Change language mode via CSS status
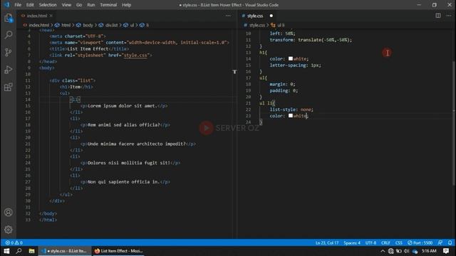The width and height of the screenshot is (456, 256). [x=399, y=242]
